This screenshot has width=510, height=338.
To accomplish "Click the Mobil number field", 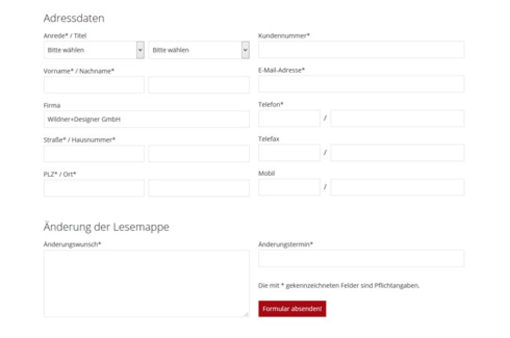I will (397, 187).
